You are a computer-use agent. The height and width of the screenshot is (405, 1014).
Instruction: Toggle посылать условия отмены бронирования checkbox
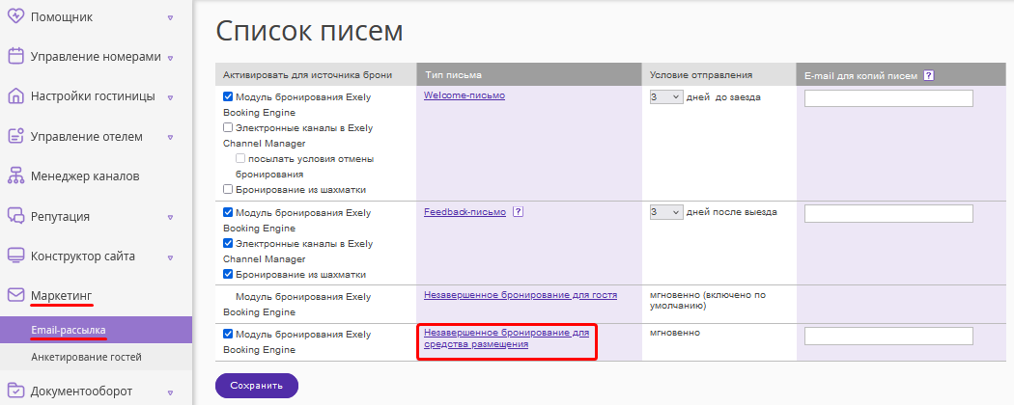coord(240,158)
